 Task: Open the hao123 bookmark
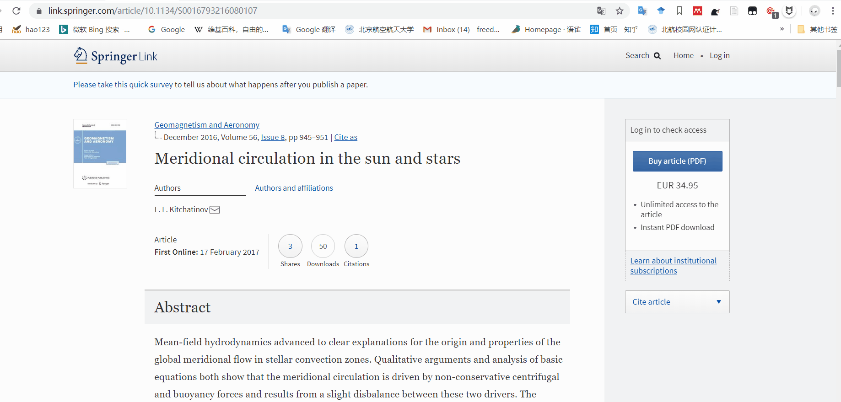(x=31, y=29)
